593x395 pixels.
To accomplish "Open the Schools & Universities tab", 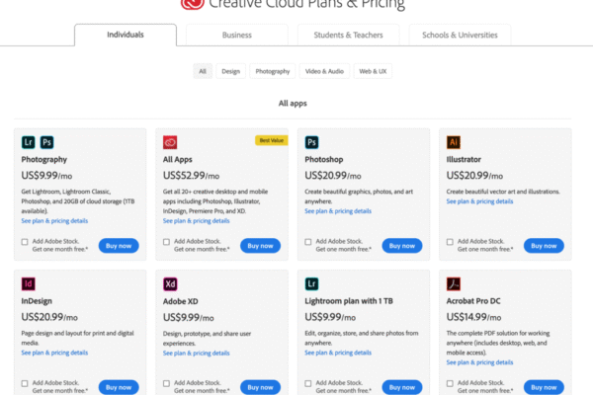I will click(x=460, y=35).
